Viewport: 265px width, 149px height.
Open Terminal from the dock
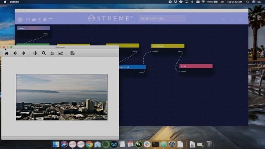(155, 144)
